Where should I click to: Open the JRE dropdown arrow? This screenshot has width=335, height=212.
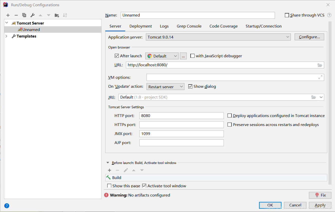click(x=321, y=97)
